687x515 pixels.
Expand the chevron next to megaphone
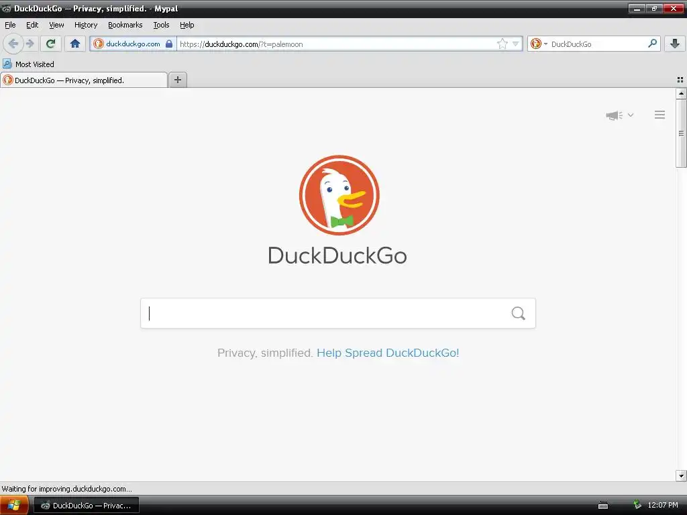click(x=631, y=115)
